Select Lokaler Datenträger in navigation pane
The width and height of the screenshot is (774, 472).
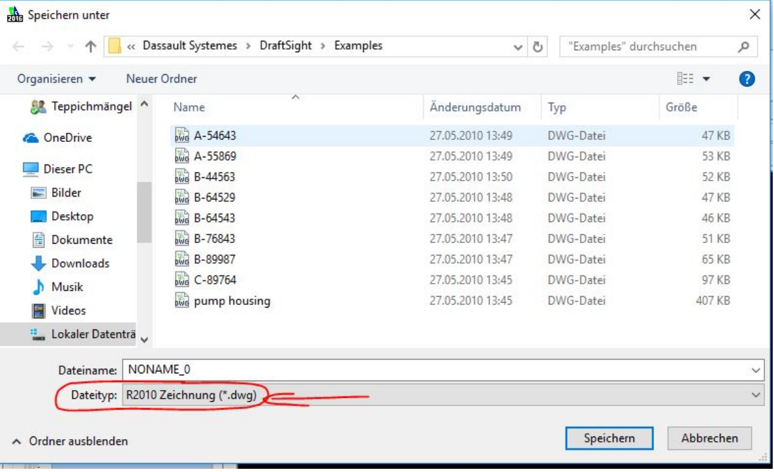tap(84, 334)
